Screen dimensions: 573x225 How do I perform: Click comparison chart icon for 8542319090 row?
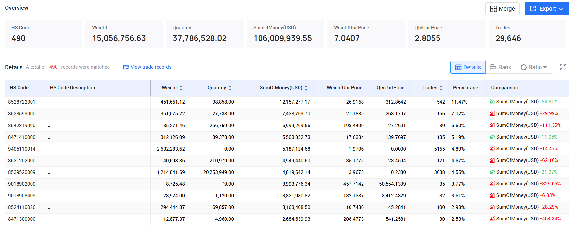(492, 125)
